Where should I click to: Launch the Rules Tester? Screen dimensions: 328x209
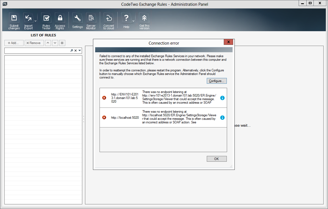pos(46,21)
